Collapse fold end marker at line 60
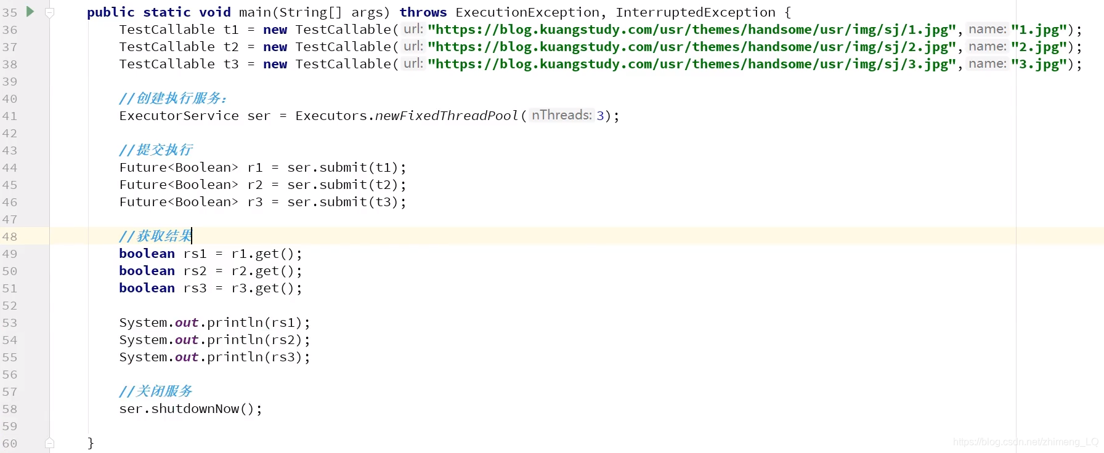The height and width of the screenshot is (453, 1104). (x=50, y=443)
